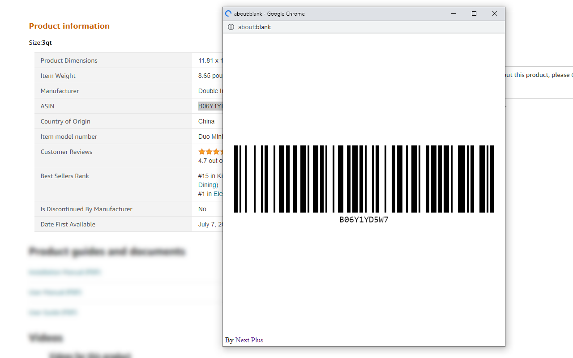
Task: Click the 'Product information' heading
Action: [69, 26]
